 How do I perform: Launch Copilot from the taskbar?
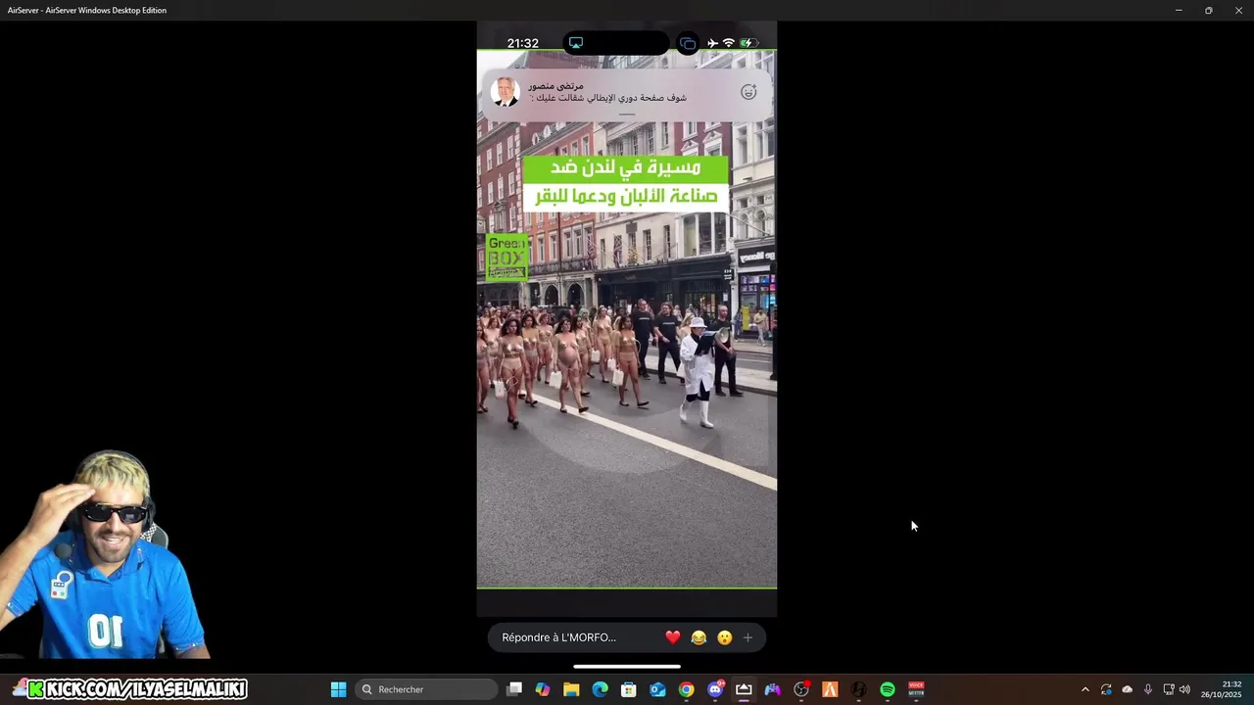543,689
